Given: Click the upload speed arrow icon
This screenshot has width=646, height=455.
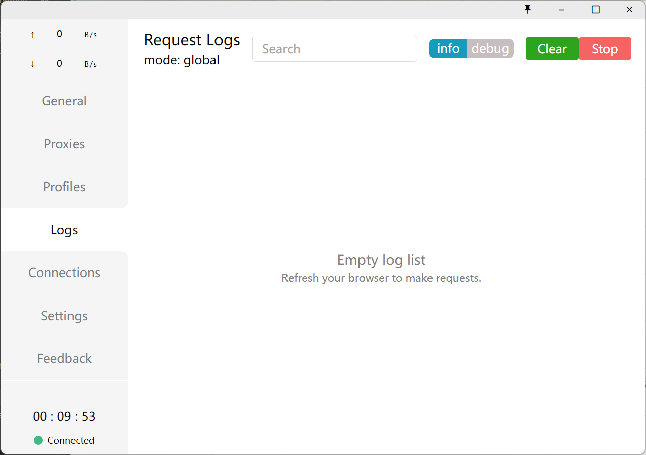Looking at the screenshot, I should coord(33,35).
